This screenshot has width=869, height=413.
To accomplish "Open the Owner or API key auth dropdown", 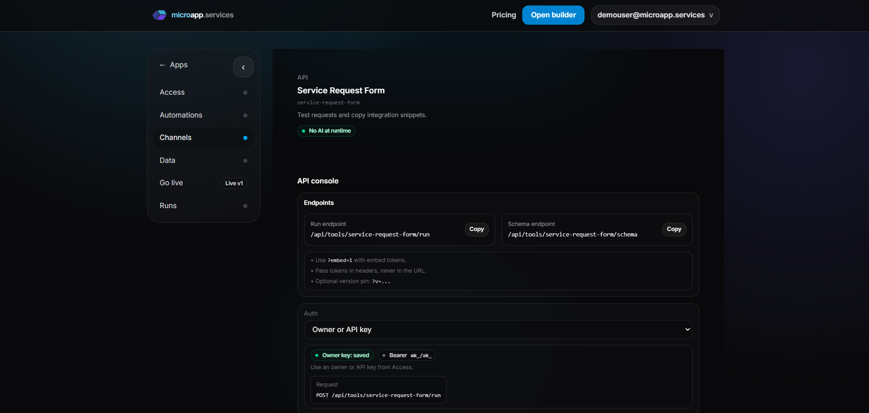I will point(498,329).
